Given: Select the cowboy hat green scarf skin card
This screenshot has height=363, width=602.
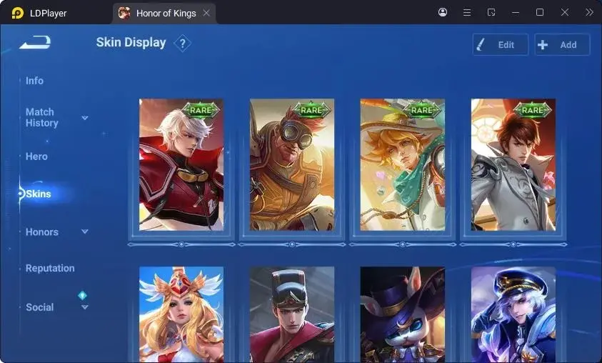Looking at the screenshot, I should 402,165.
